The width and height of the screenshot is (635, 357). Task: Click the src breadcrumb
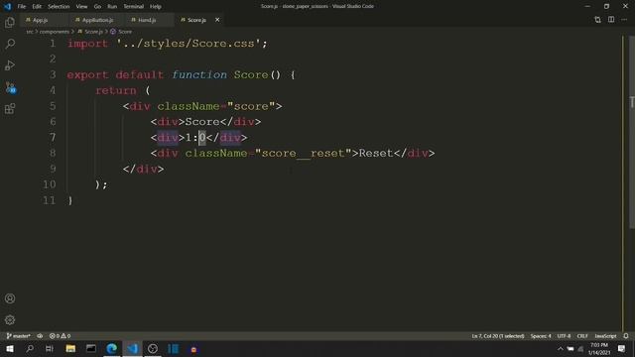click(x=30, y=32)
